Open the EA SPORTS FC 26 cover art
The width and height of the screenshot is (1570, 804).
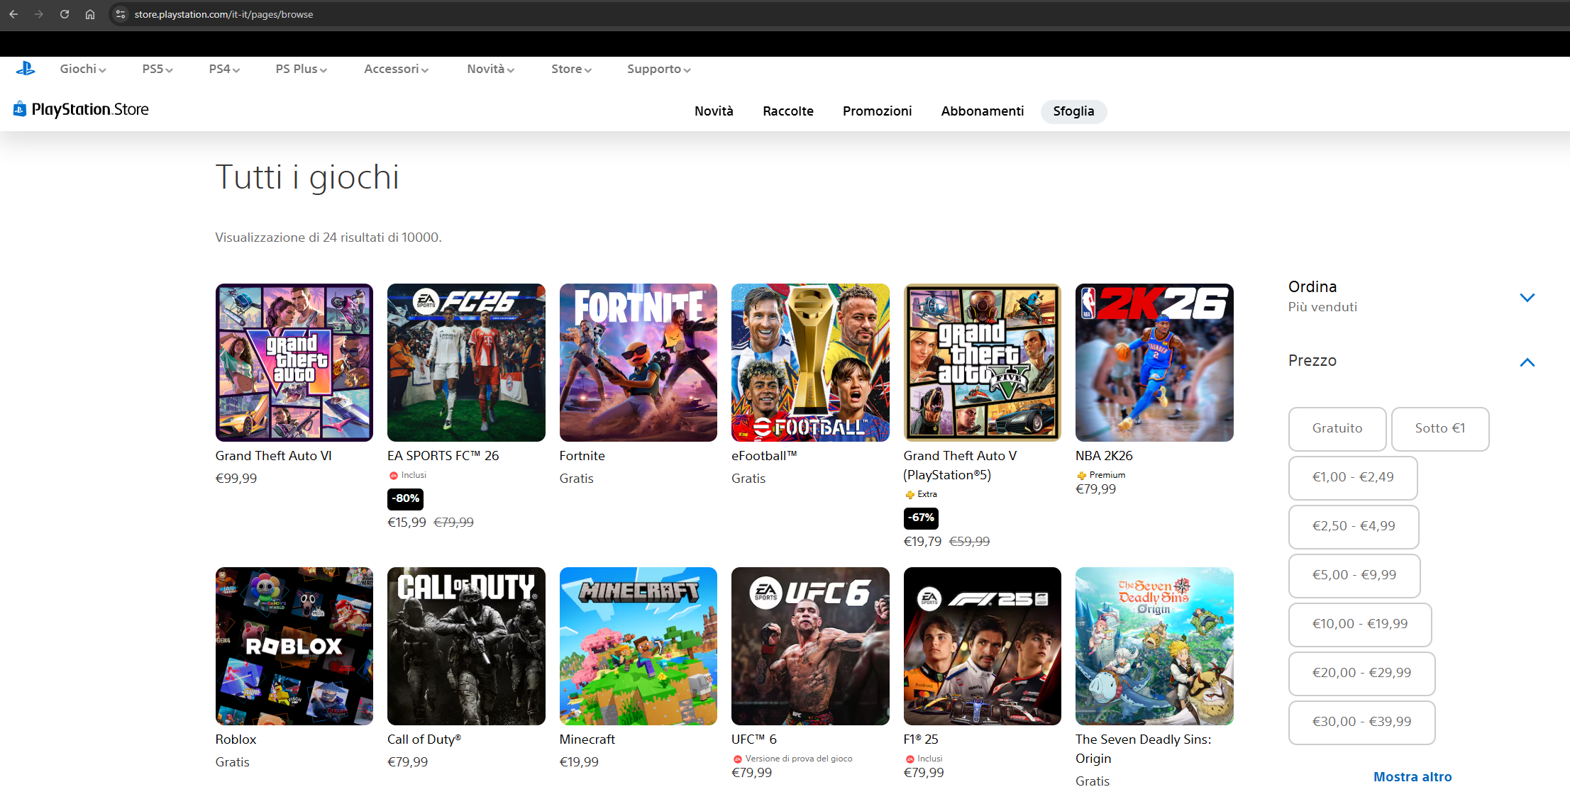click(x=466, y=362)
